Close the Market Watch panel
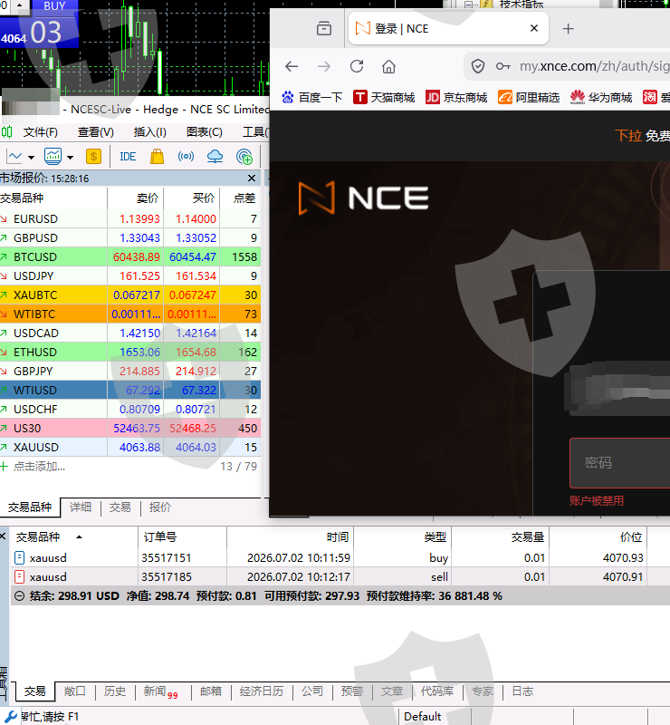Screen dimensions: 670x725 click(252, 178)
